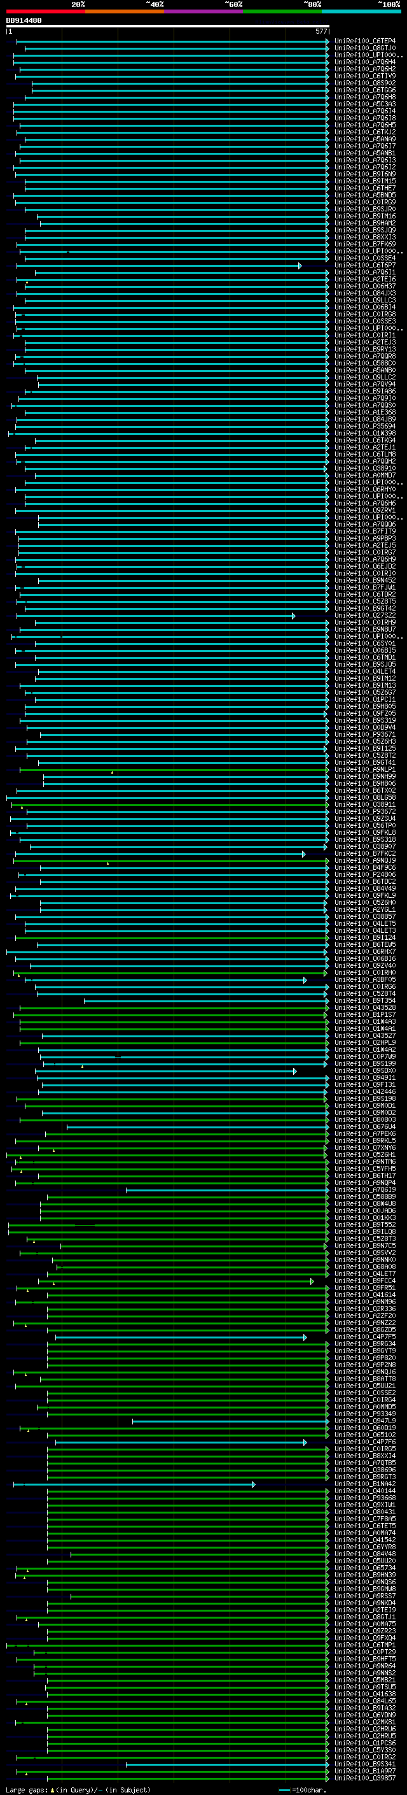Click the cyan ~100% identity legend bar
Screen dimensions: 407x1795
click(x=362, y=11)
